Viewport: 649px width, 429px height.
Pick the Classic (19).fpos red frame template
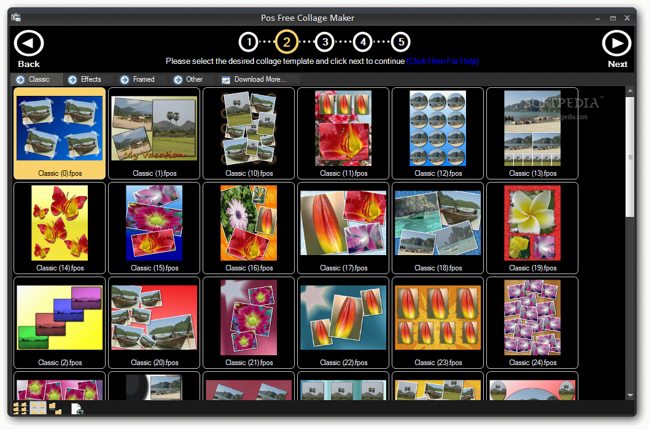click(532, 228)
